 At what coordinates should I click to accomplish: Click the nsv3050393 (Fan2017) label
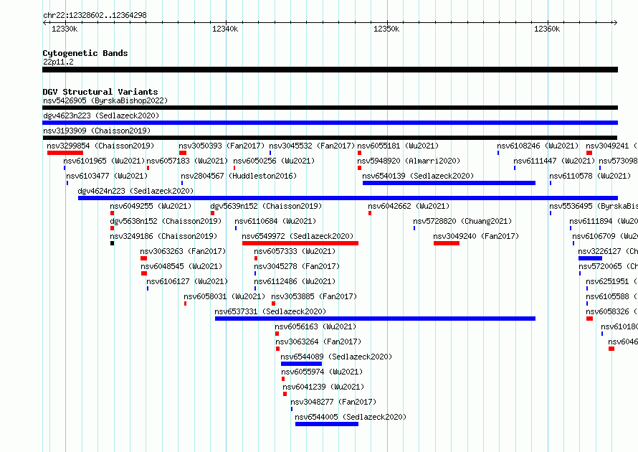click(x=222, y=146)
